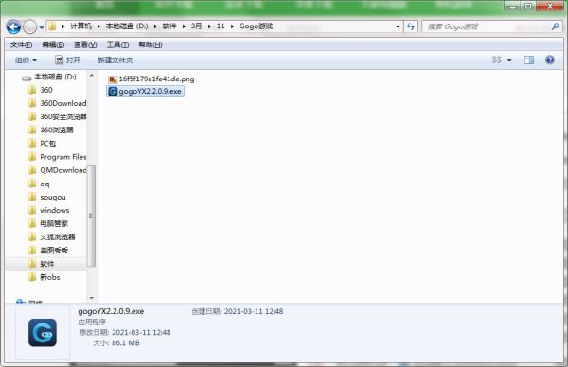The width and height of the screenshot is (568, 367).
Task: Click the png file's image icon
Action: point(113,79)
